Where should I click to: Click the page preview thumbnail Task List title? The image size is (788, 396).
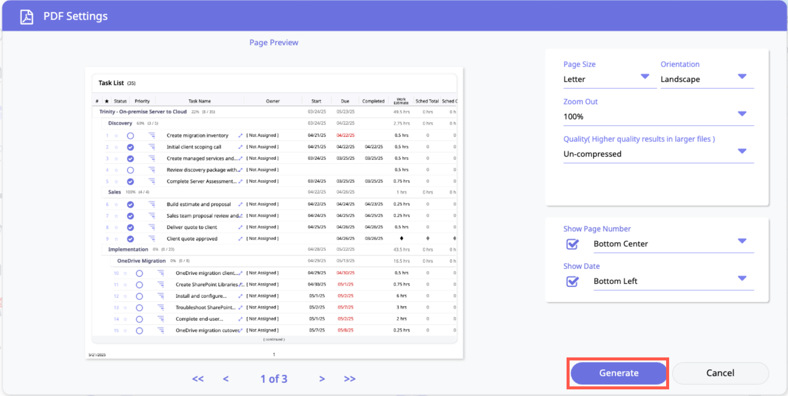click(111, 83)
